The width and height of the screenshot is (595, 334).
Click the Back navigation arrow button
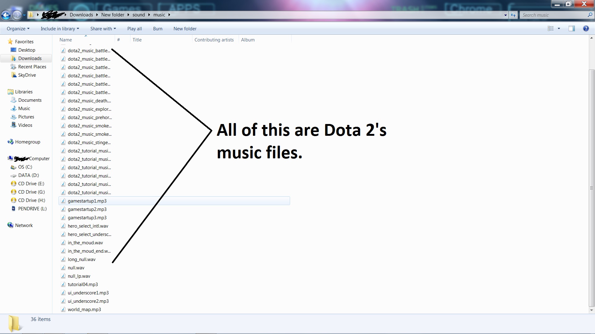coord(6,15)
